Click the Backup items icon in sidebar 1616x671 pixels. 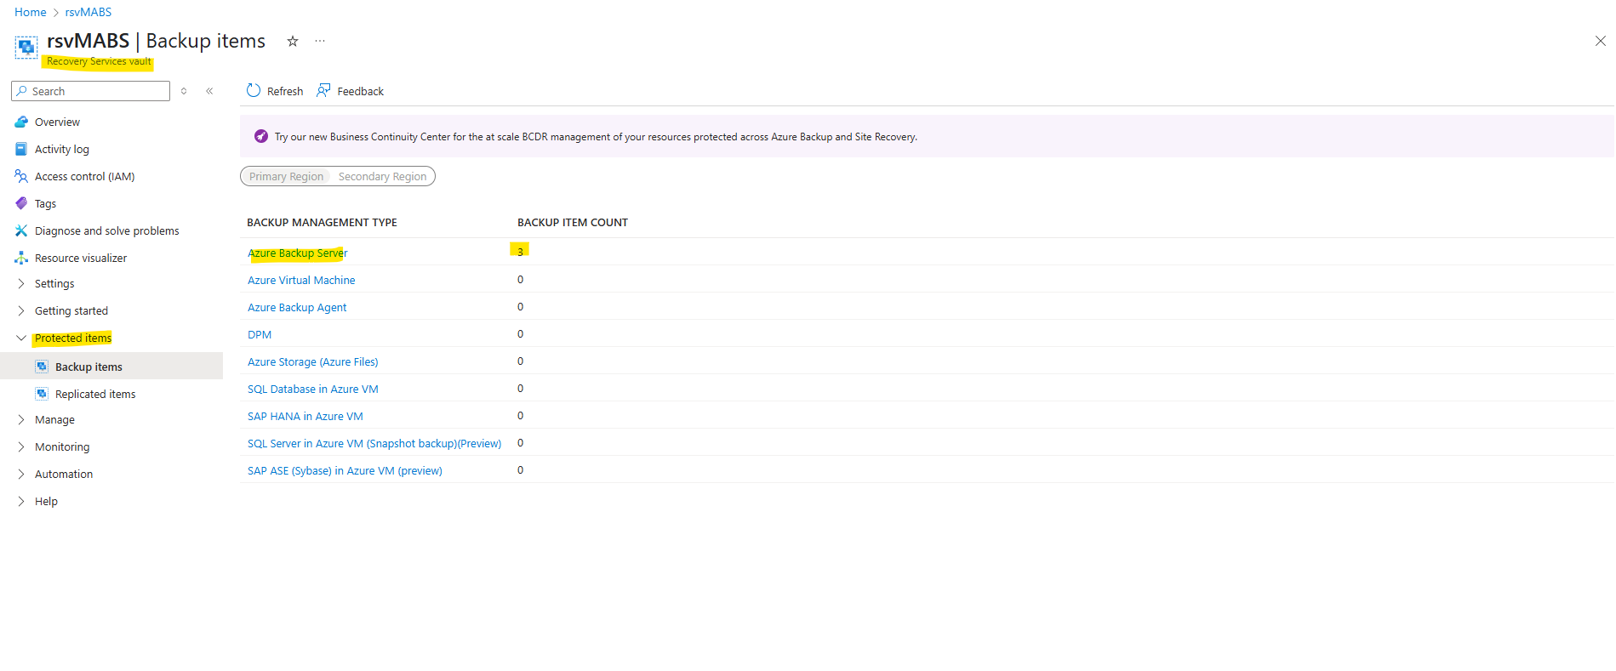[x=42, y=367]
